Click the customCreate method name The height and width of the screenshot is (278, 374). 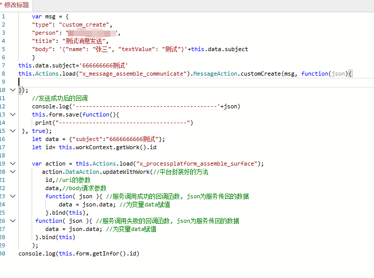click(x=260, y=74)
